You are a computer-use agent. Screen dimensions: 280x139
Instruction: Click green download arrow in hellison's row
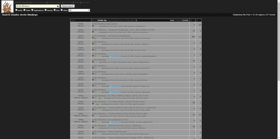point(95,80)
